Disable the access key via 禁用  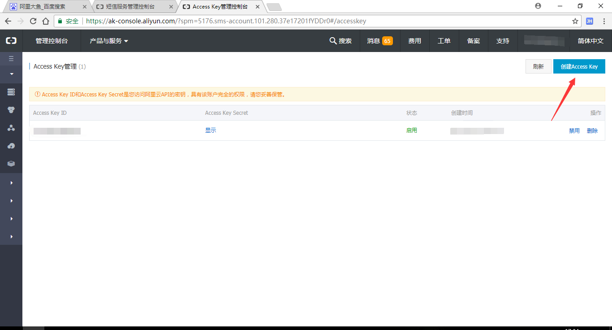[x=574, y=131]
